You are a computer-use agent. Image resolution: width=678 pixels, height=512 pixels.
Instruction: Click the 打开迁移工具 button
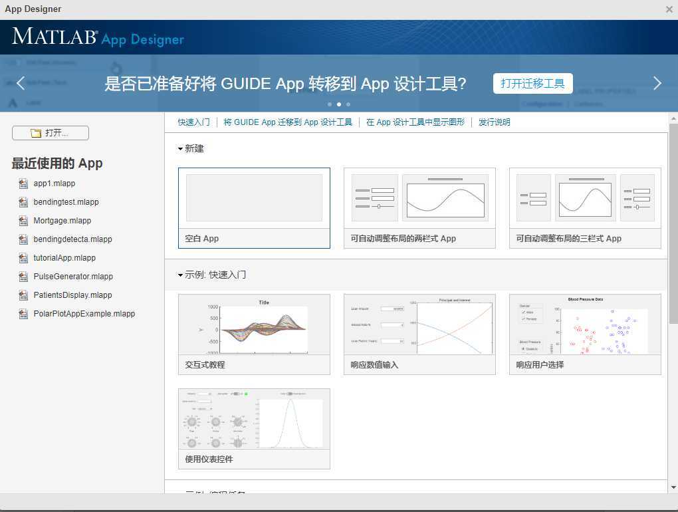coord(532,84)
